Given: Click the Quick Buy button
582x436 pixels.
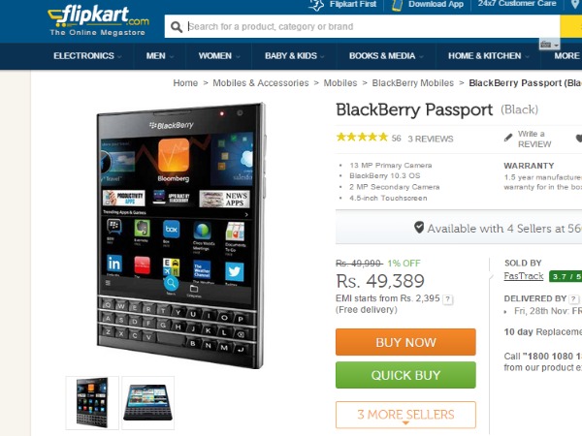Looking at the screenshot, I should pos(405,375).
